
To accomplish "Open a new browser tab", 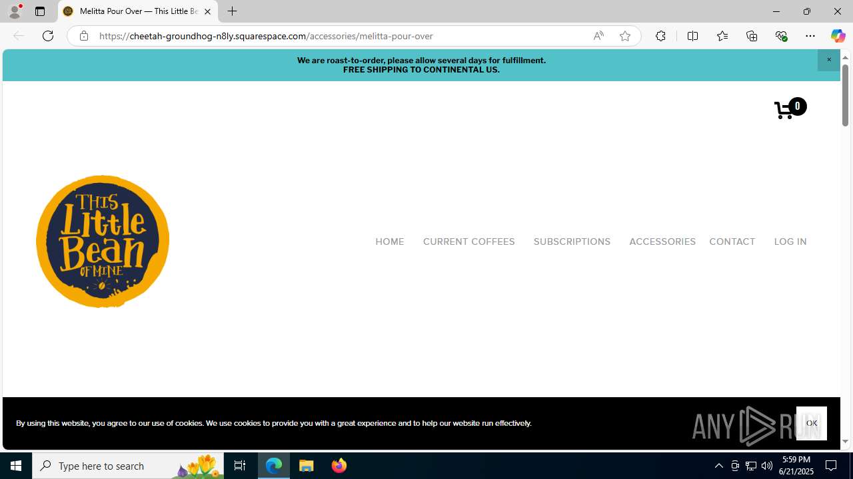I will click(x=232, y=11).
